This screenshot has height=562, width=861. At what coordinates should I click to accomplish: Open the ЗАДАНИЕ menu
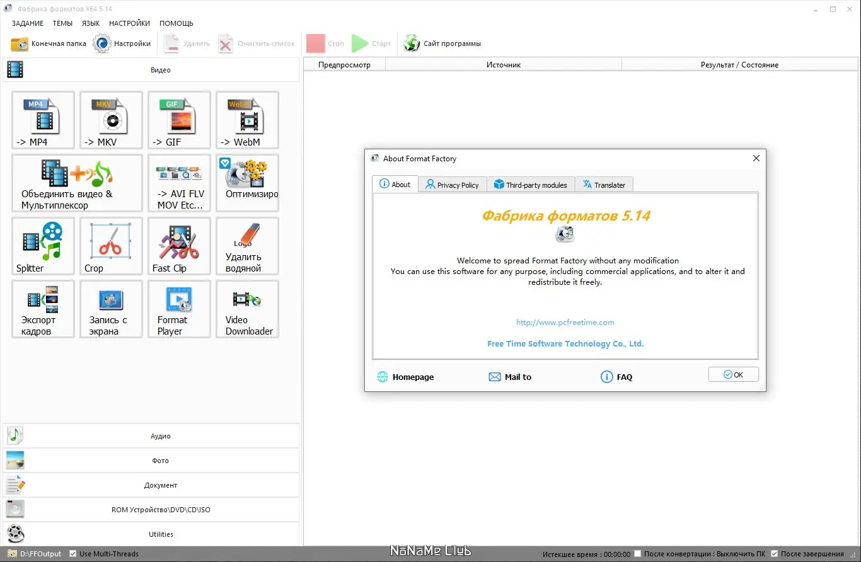pyautogui.click(x=28, y=23)
